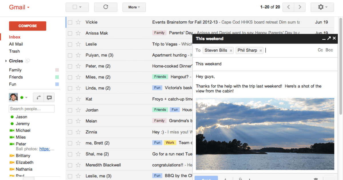343x180 pixels.
Task: Click the subject field reading This weekend
Action: [x=265, y=64]
